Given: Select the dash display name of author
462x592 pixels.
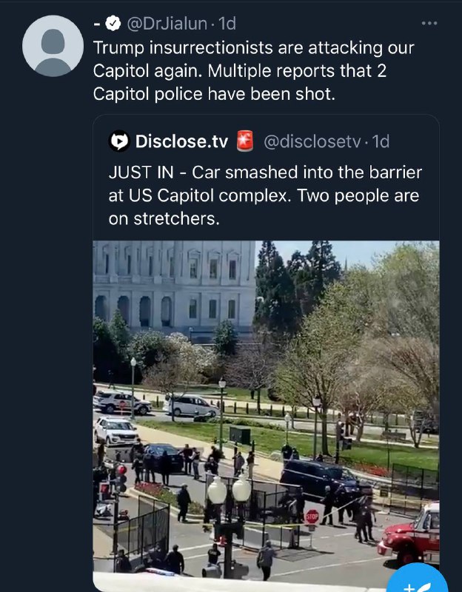Looking at the screenshot, I should click(x=96, y=24).
